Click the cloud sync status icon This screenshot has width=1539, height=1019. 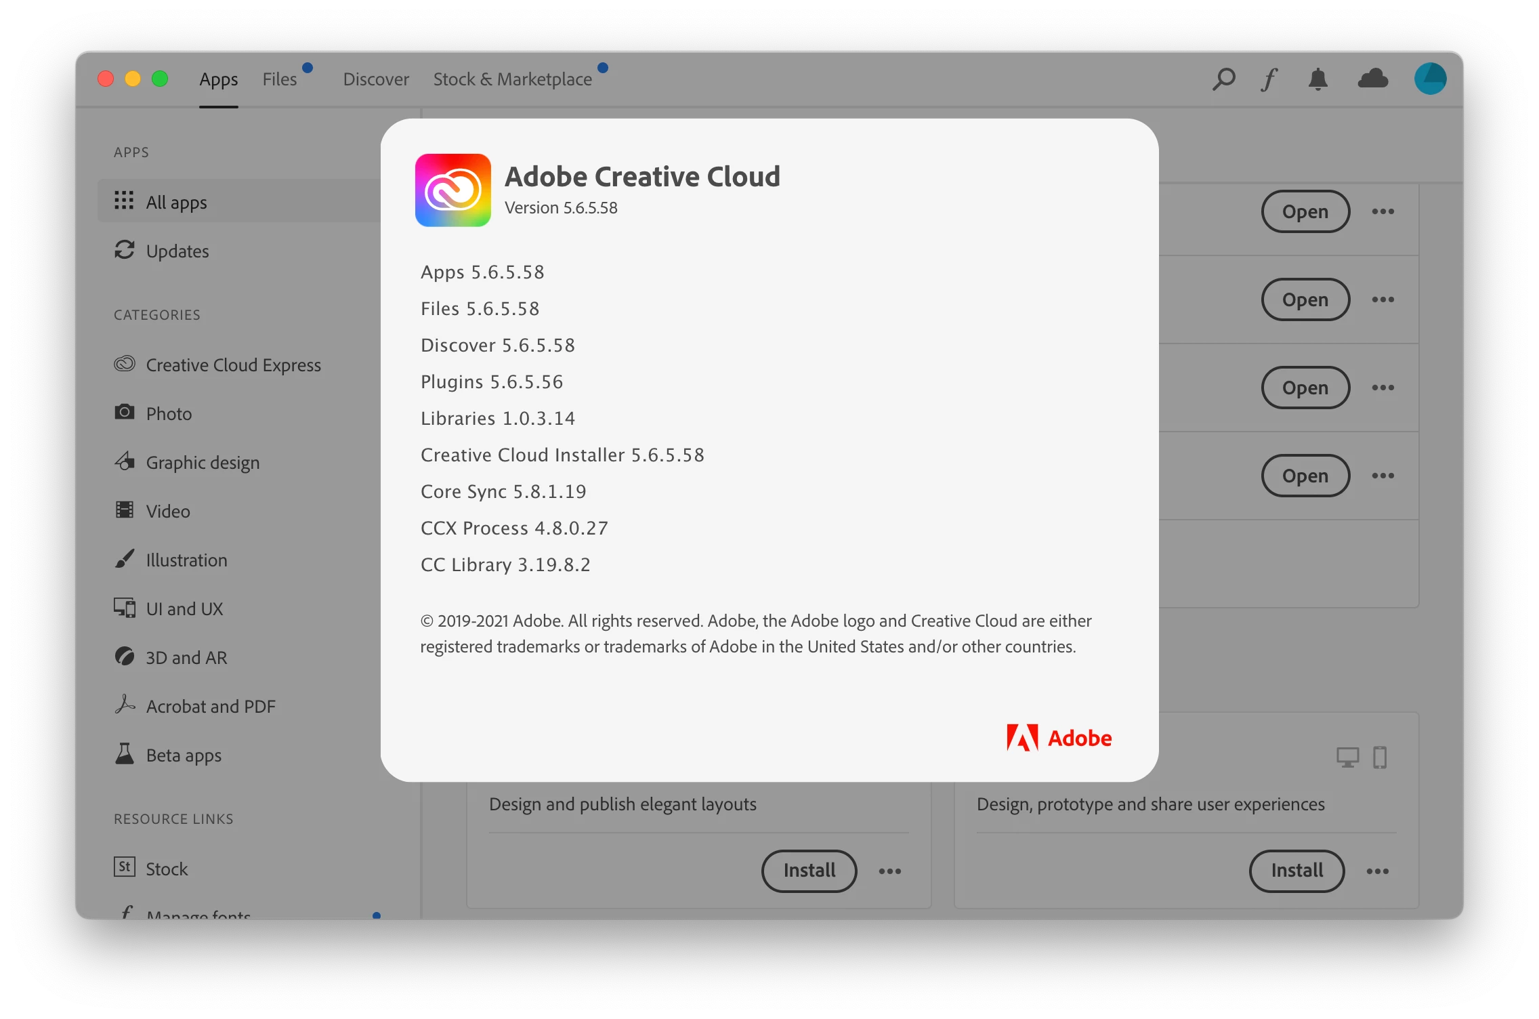(x=1373, y=79)
